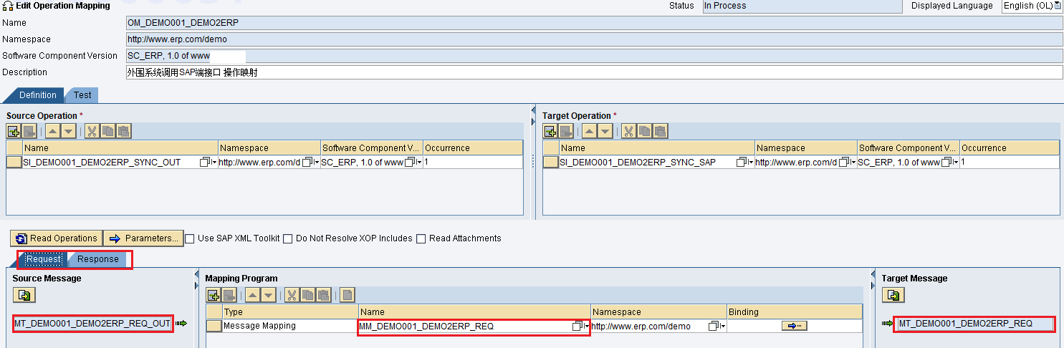Screen dimensions: 1064x348
Task: Move row up in Source Operation toolbar
Action: click(x=52, y=131)
